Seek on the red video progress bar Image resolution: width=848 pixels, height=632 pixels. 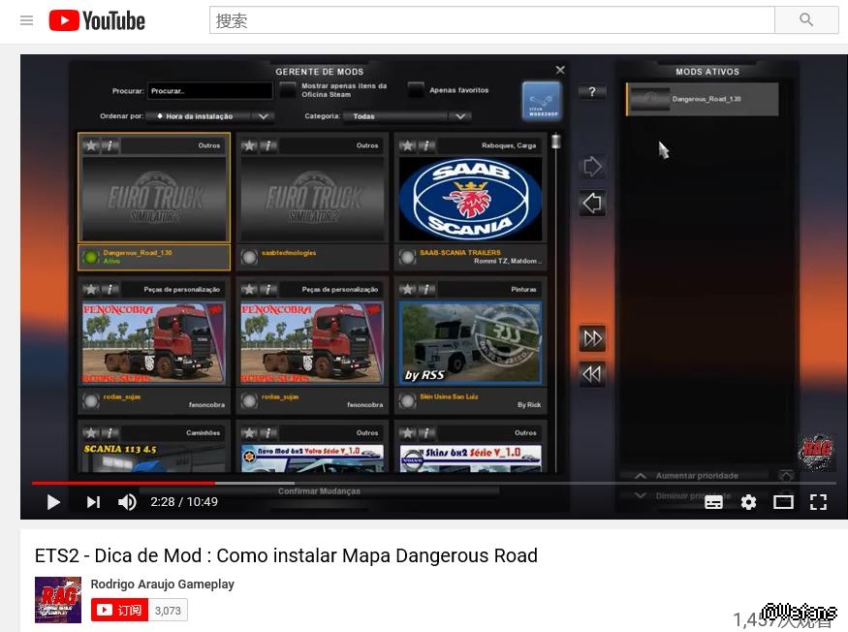point(123,483)
